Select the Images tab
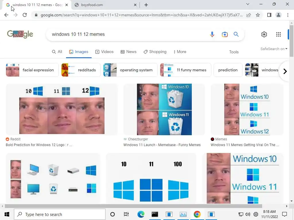The height and width of the screenshot is (220, 294). (79, 52)
